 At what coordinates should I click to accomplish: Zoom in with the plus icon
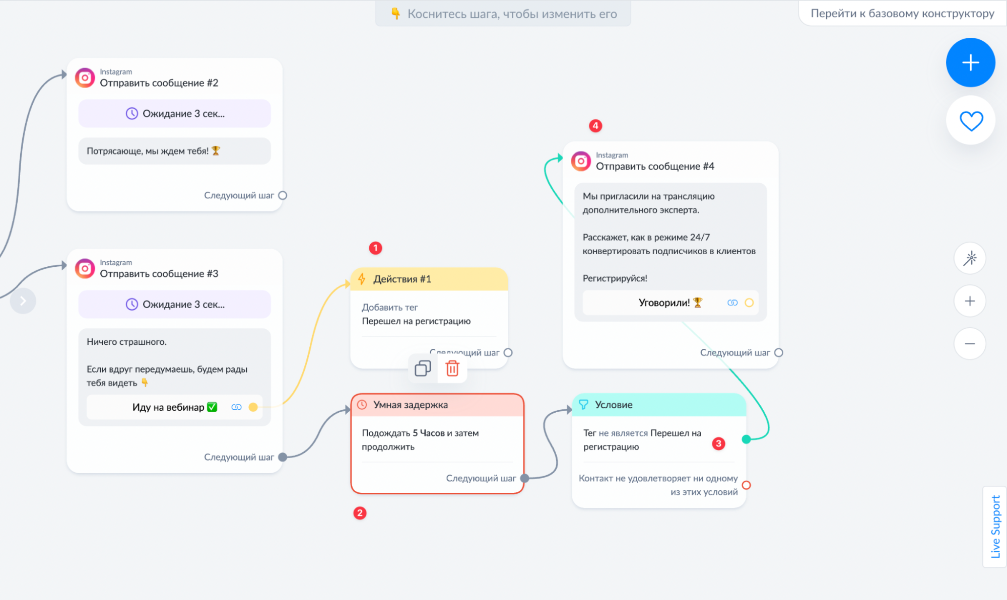970,301
